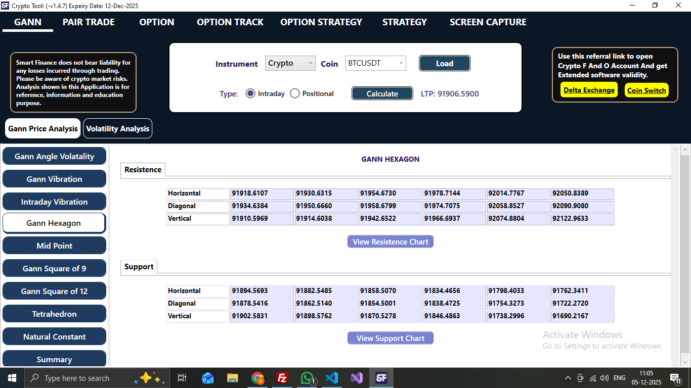
Task: Click the Load button
Action: point(444,63)
